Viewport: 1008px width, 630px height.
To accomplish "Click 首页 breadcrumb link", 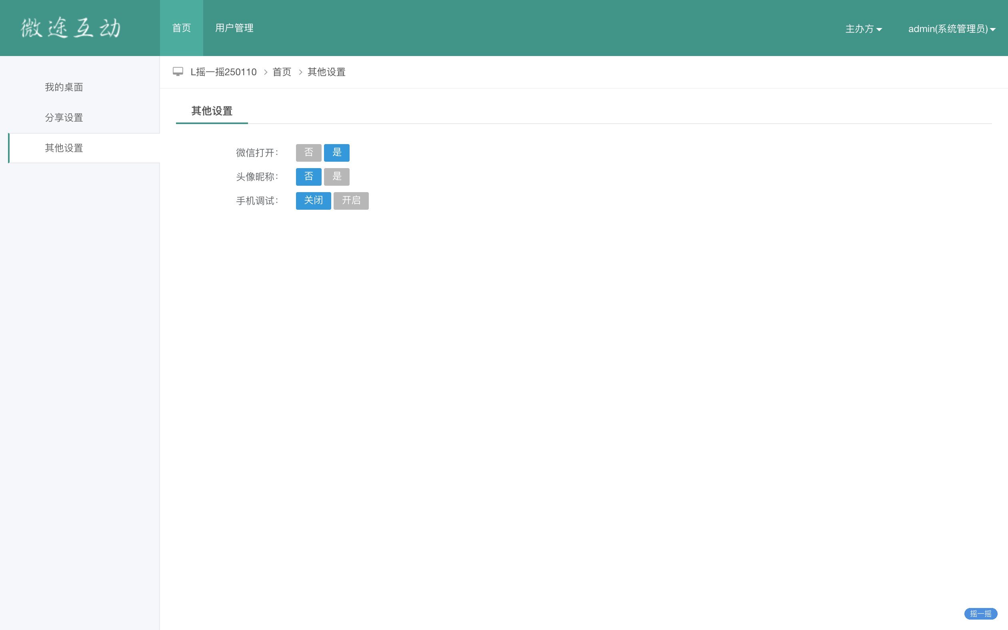I will 282,72.
